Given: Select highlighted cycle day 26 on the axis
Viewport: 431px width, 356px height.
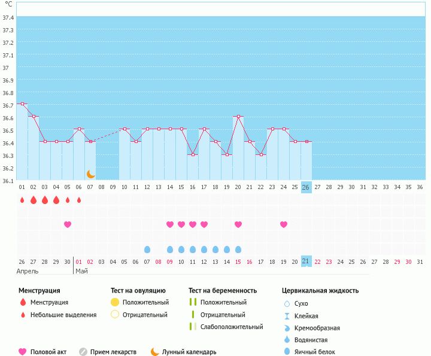Looking at the screenshot, I should (306, 187).
